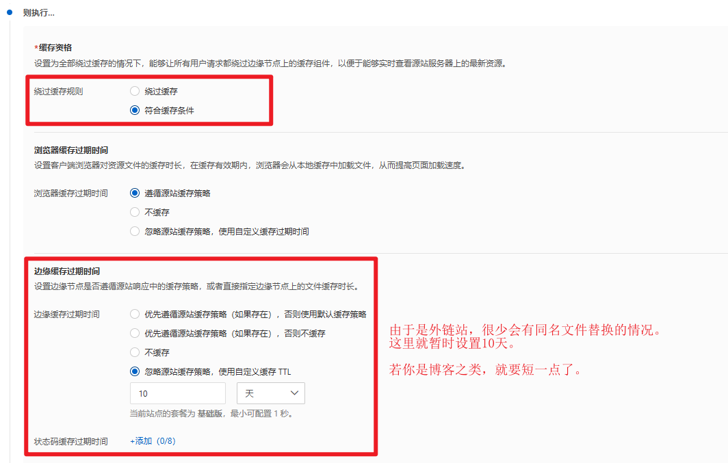Click +添加 for 状态码缓存过期时间
Image resolution: width=728 pixels, height=463 pixels.
coord(141,441)
